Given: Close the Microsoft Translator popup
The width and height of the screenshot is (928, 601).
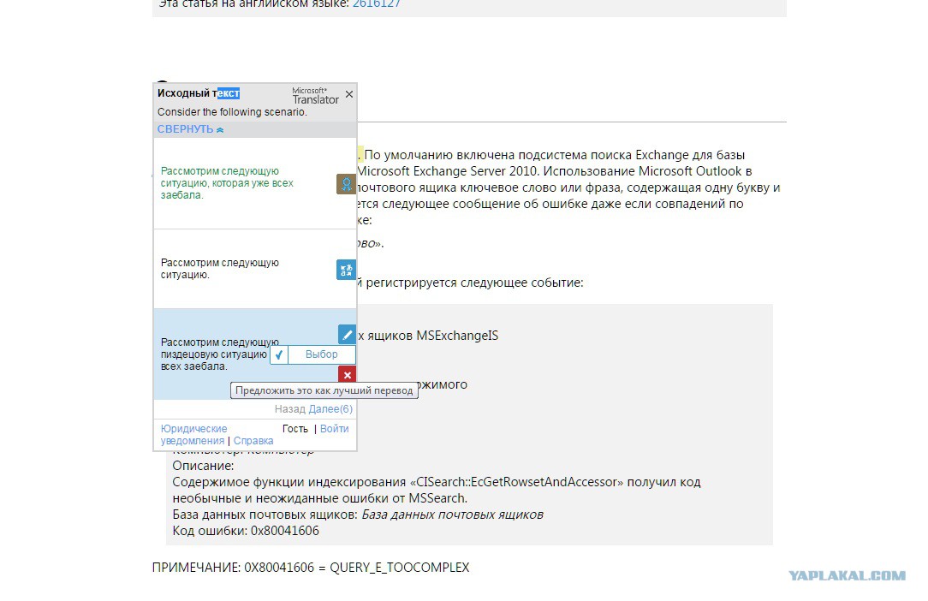Looking at the screenshot, I should point(349,94).
